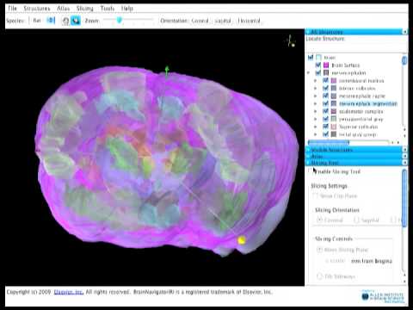
Task: Expand the inferior colliculus tree node
Action: pos(316,88)
